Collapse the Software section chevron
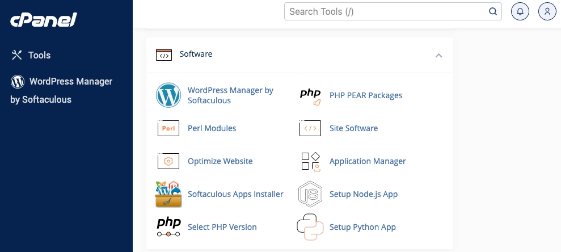The image size is (561, 252). click(x=438, y=56)
